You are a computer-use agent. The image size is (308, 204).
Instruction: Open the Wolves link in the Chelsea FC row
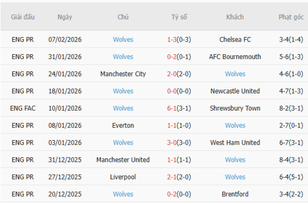tap(123, 40)
